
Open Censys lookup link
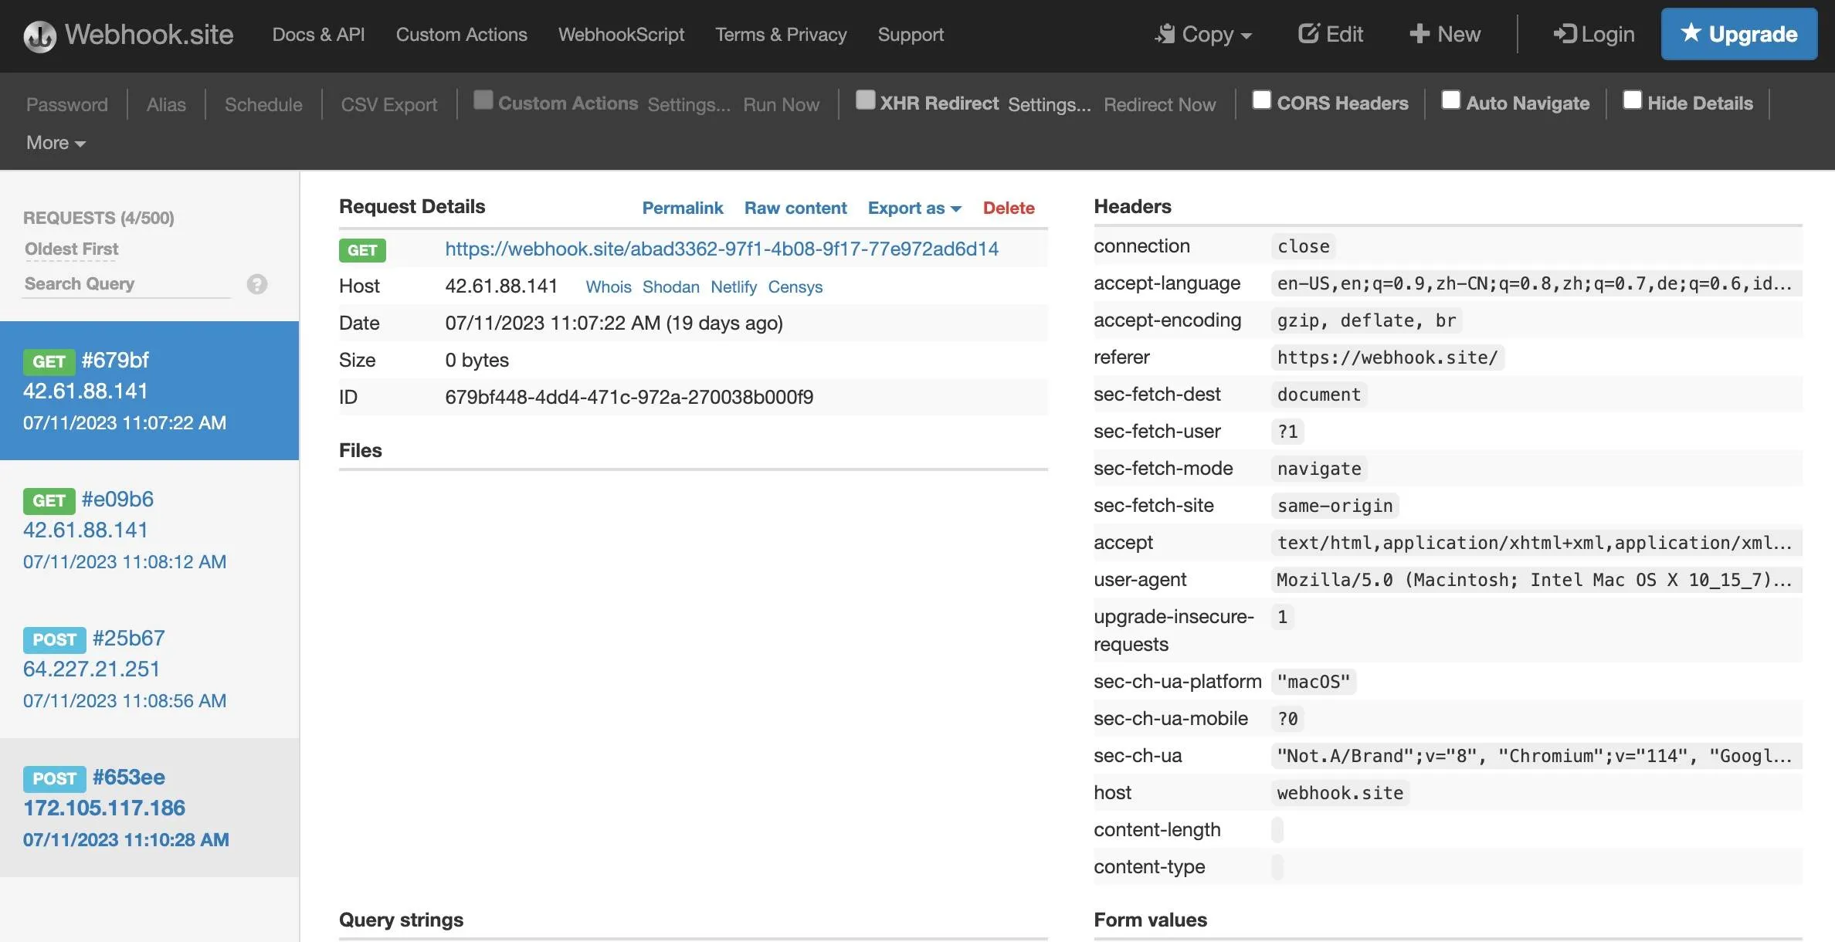pos(795,287)
